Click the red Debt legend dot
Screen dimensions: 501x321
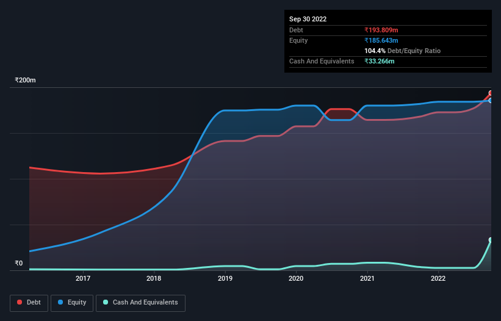tap(20, 302)
